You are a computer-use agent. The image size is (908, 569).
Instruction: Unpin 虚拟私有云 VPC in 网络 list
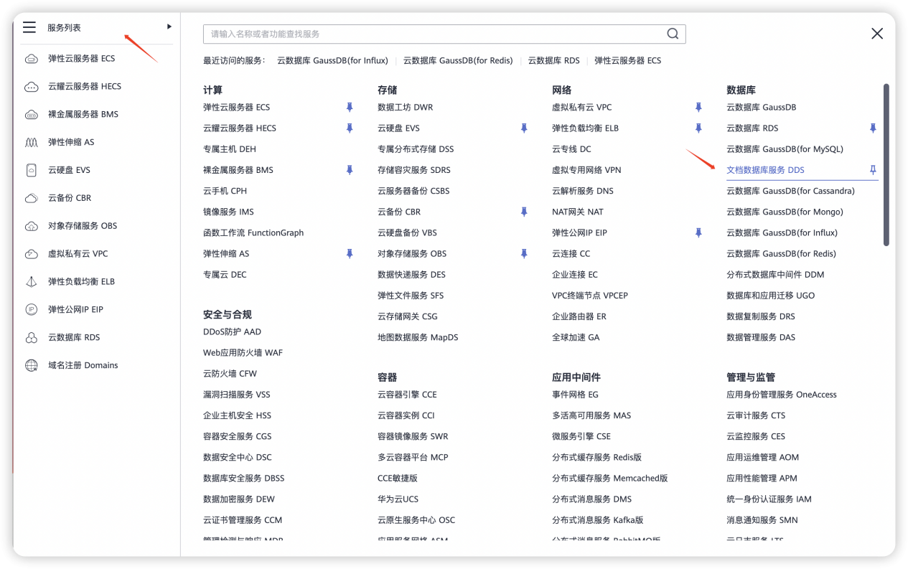click(x=698, y=108)
